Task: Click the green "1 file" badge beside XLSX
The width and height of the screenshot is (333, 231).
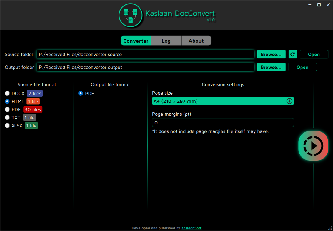Action: [31, 125]
